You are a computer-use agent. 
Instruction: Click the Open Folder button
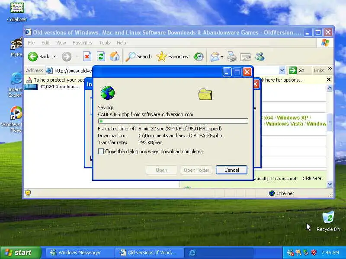pos(196,170)
